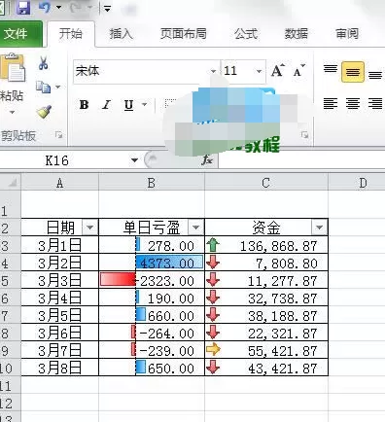The height and width of the screenshot is (422, 385).
Task: Select the cell showing 660.00
Action: click(152, 315)
